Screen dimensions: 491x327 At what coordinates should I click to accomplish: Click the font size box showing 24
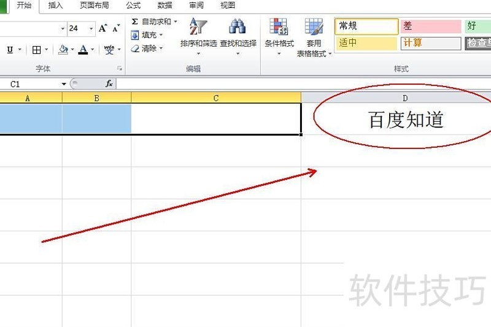tap(78, 28)
